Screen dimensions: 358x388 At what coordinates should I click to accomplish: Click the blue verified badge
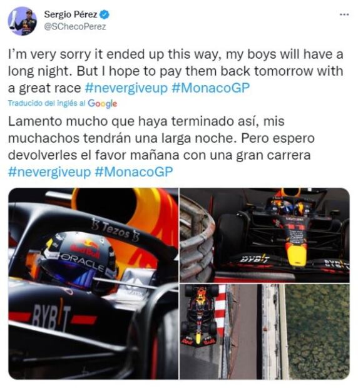click(x=105, y=14)
